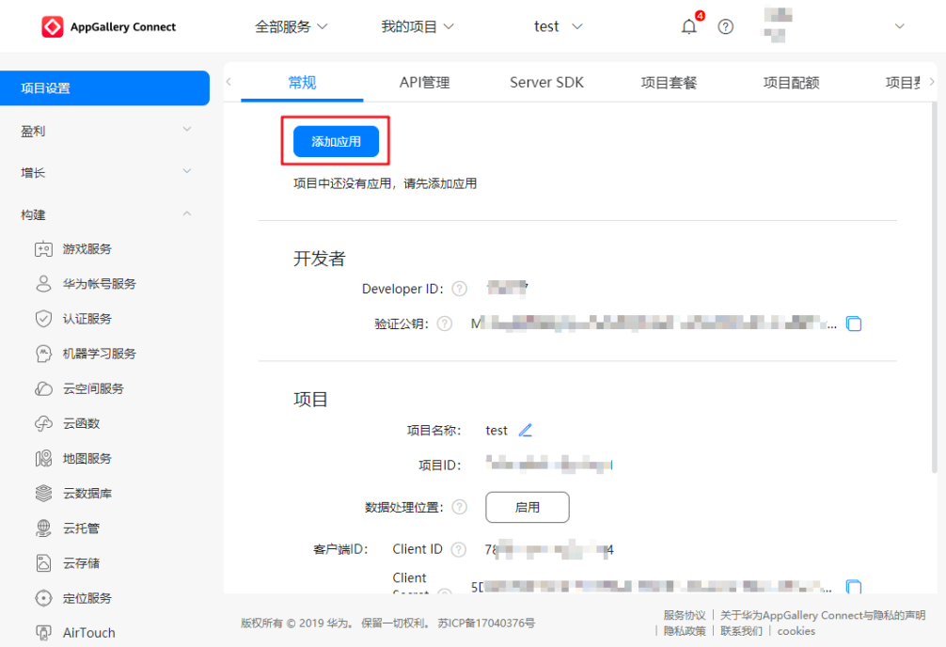
Task: Click the map pin icon beside 地图服务
Action: 43,459
